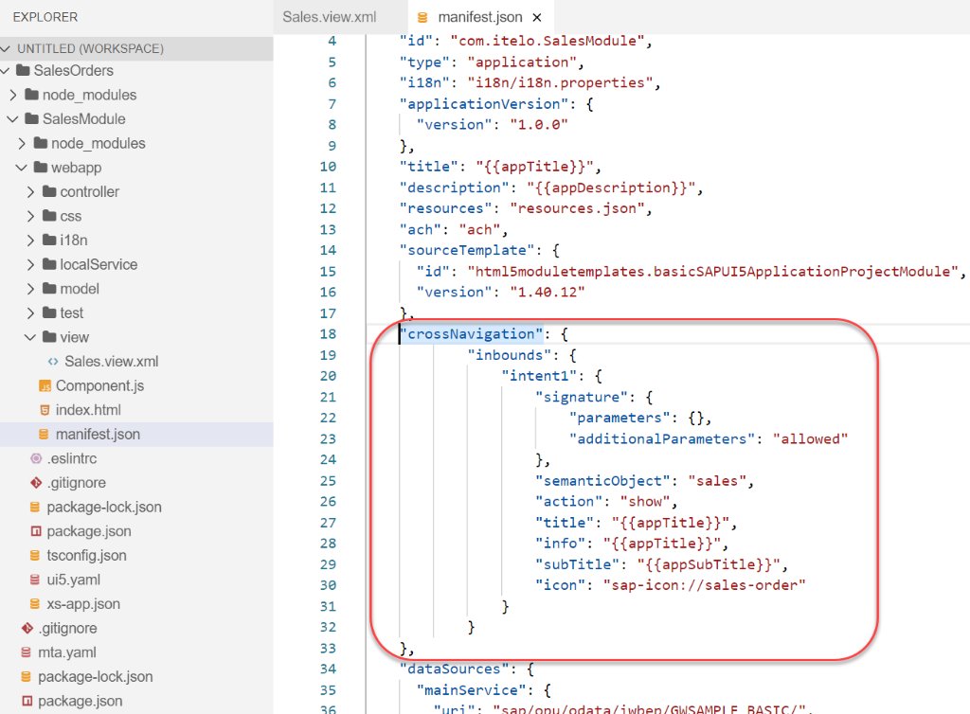Click the icon beside tsconfig.json

(35, 556)
